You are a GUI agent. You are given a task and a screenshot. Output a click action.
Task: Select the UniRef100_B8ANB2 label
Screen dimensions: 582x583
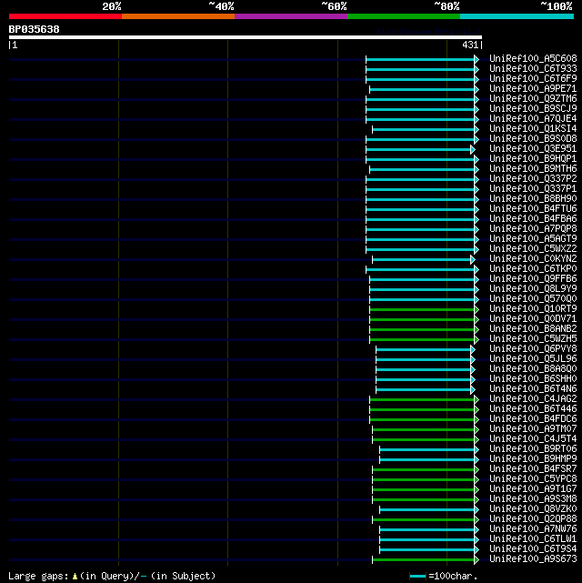[533, 329]
